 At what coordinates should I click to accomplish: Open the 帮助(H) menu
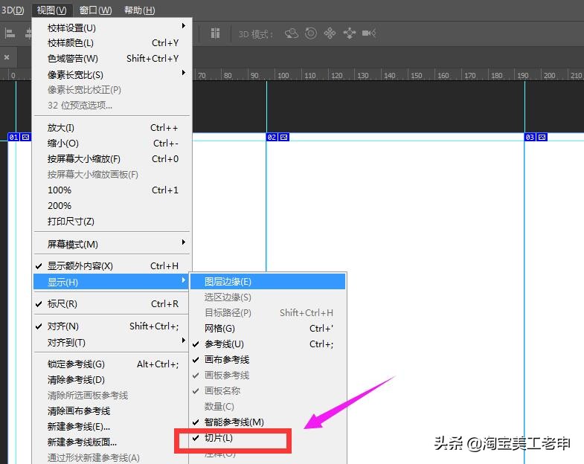(139, 10)
